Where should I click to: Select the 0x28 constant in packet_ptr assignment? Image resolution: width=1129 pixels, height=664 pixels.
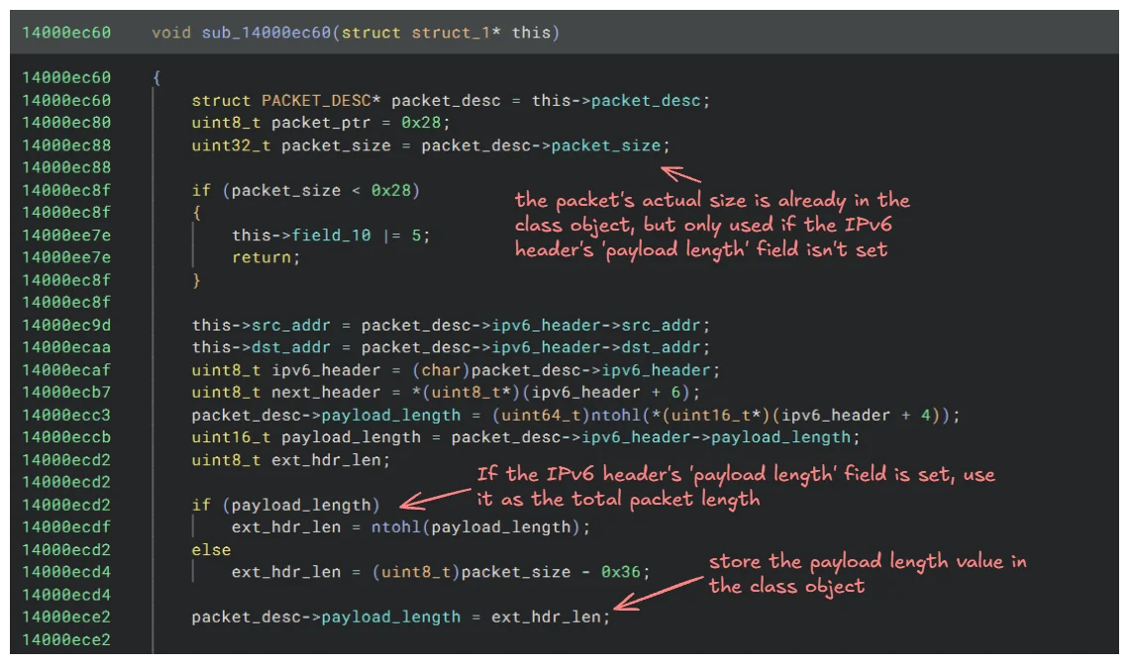pyautogui.click(x=421, y=123)
